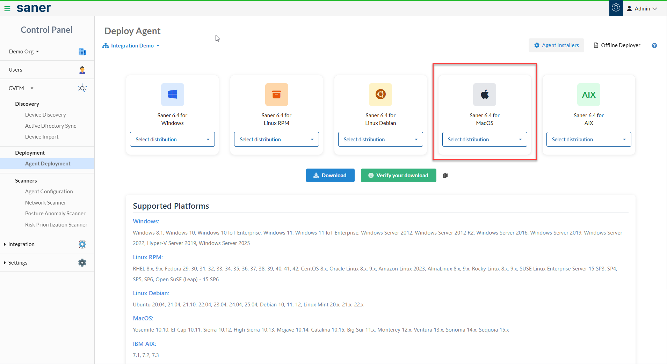Click the Ubuntu Linux Debian icon

point(380,95)
